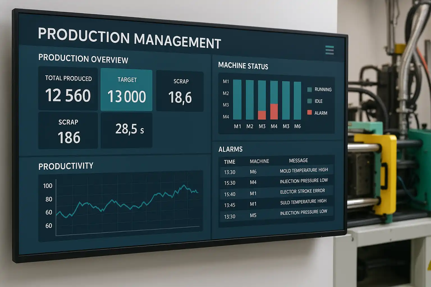Click the M3 bar containing a red segment

[x=262, y=100]
